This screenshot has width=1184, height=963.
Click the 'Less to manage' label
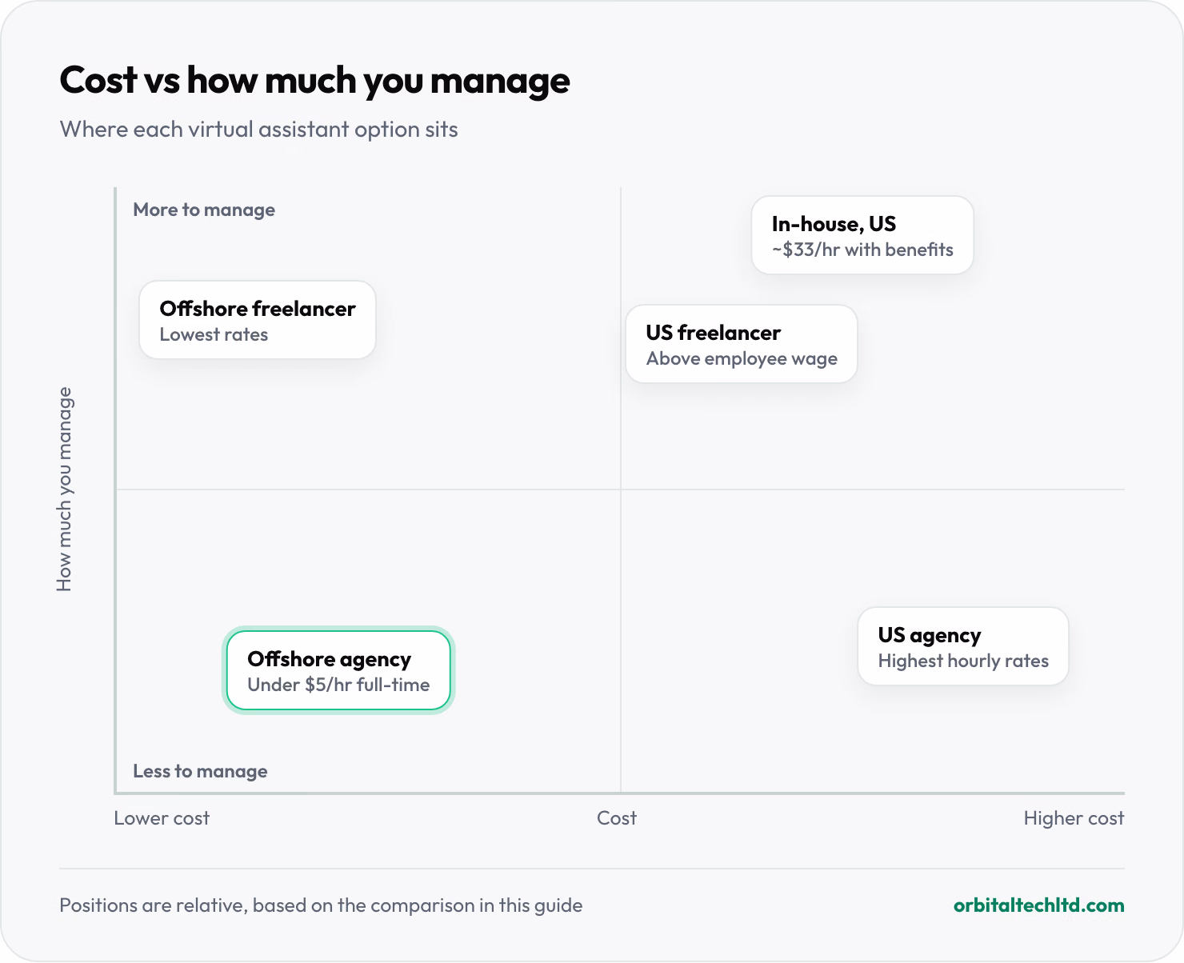[x=200, y=771]
